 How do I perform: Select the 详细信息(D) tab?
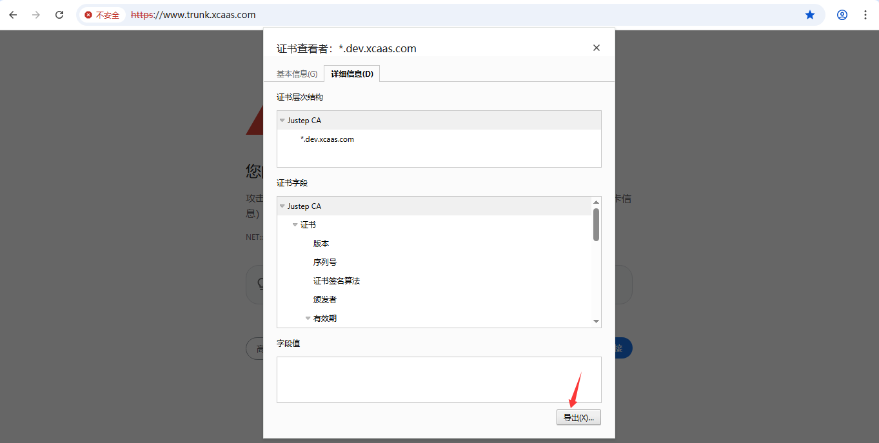pyautogui.click(x=351, y=74)
